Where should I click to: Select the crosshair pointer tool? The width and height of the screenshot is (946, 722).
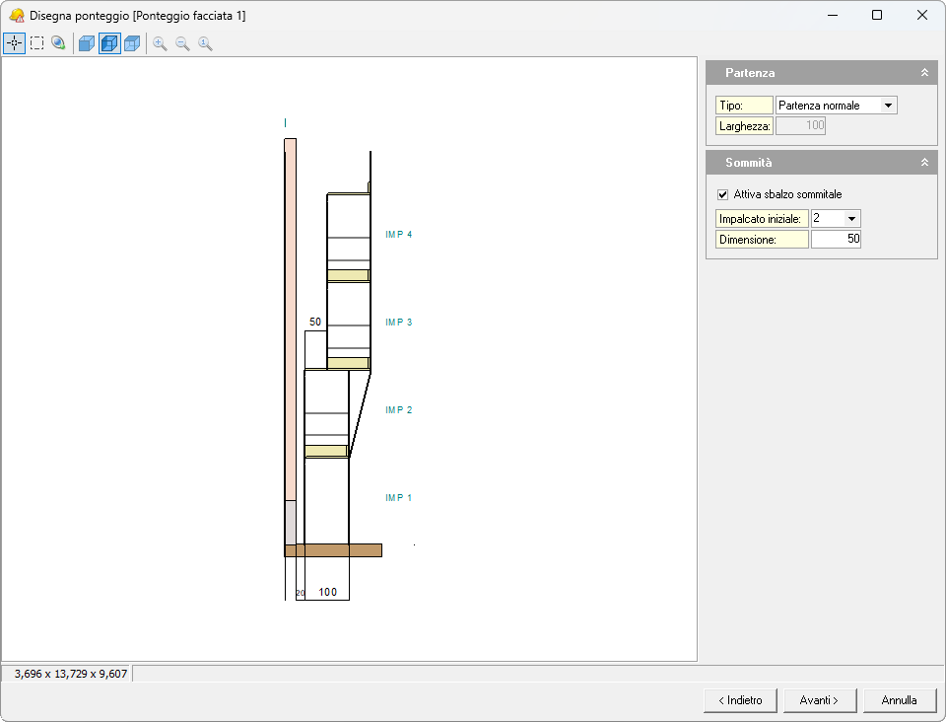coord(14,43)
